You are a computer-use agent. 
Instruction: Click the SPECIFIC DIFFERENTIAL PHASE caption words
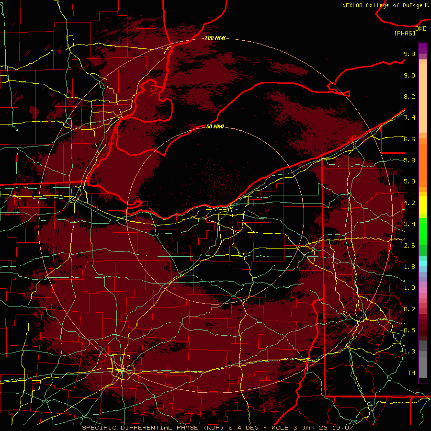(x=140, y=428)
